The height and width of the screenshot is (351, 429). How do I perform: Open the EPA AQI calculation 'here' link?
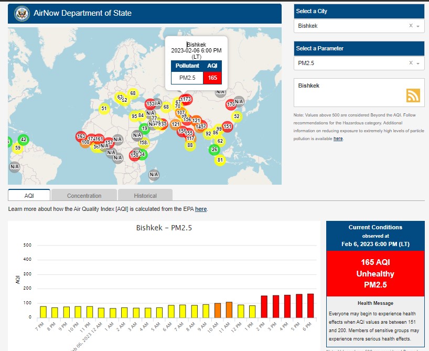pos(201,209)
